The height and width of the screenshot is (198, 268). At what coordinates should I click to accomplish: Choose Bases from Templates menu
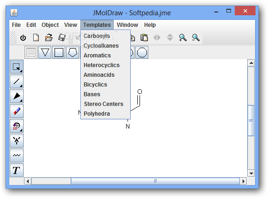(105, 94)
